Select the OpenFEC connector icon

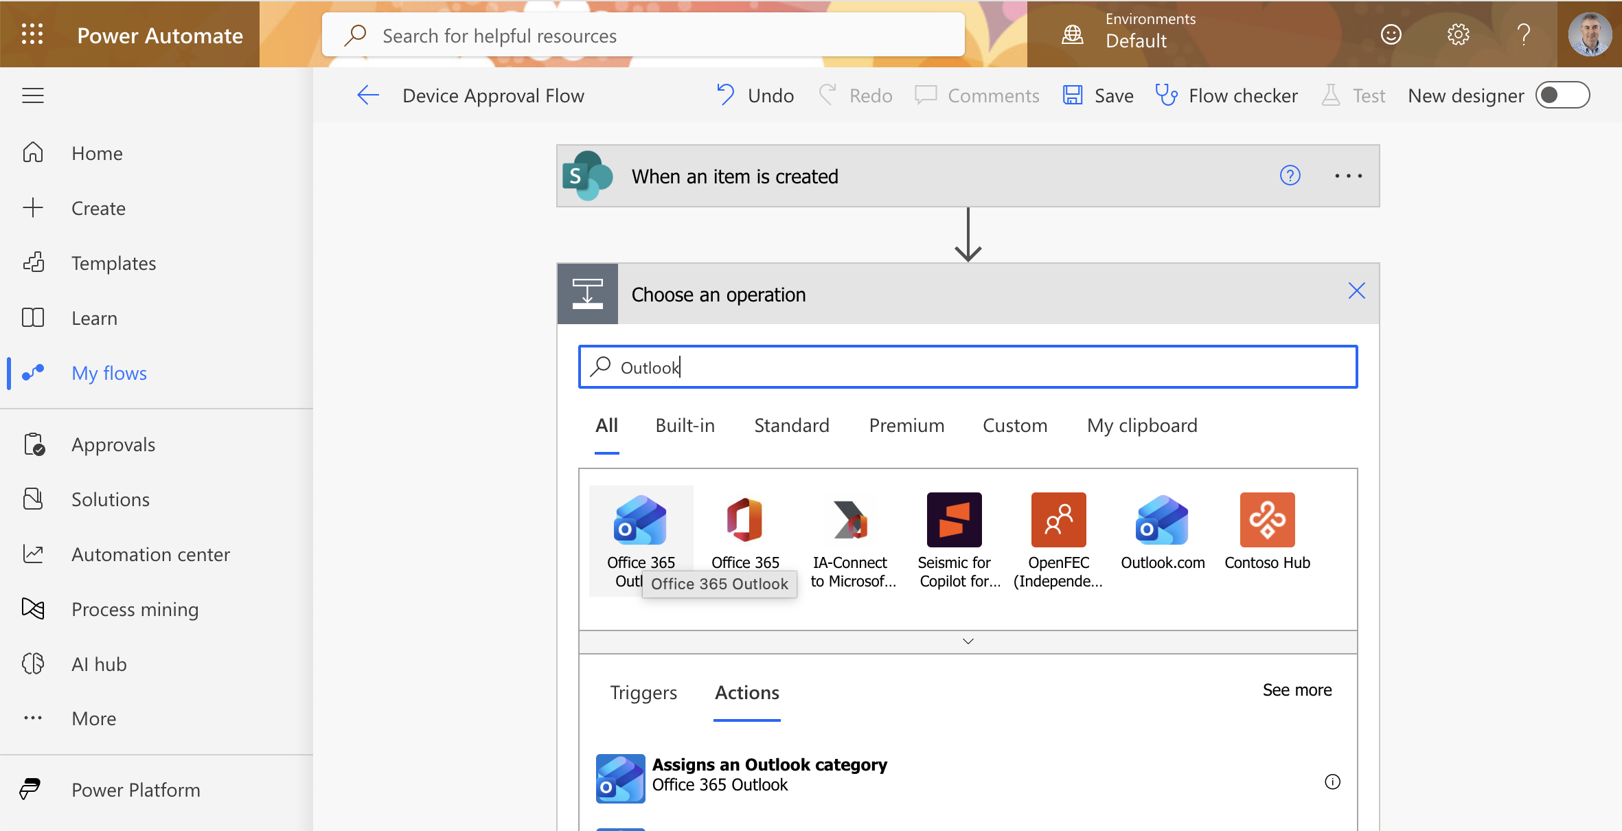point(1059,520)
